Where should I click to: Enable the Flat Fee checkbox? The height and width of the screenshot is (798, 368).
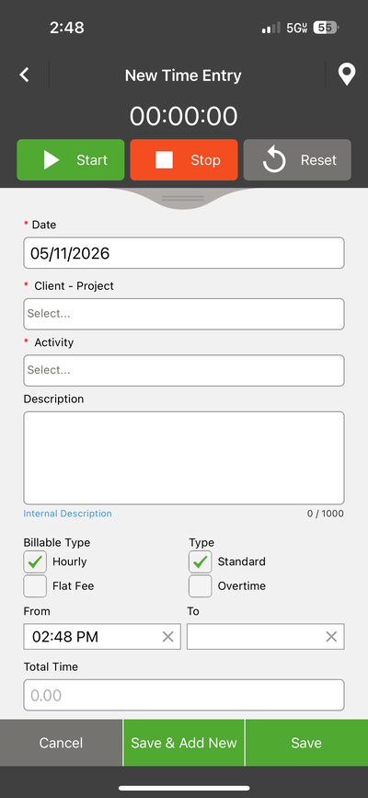tap(35, 585)
